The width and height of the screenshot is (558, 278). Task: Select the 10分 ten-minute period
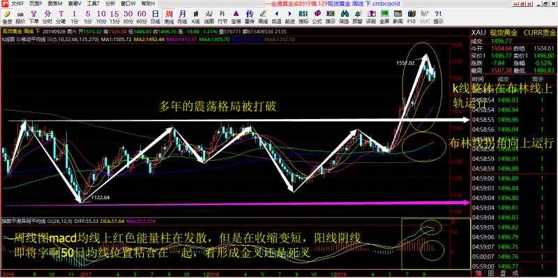[101, 17]
